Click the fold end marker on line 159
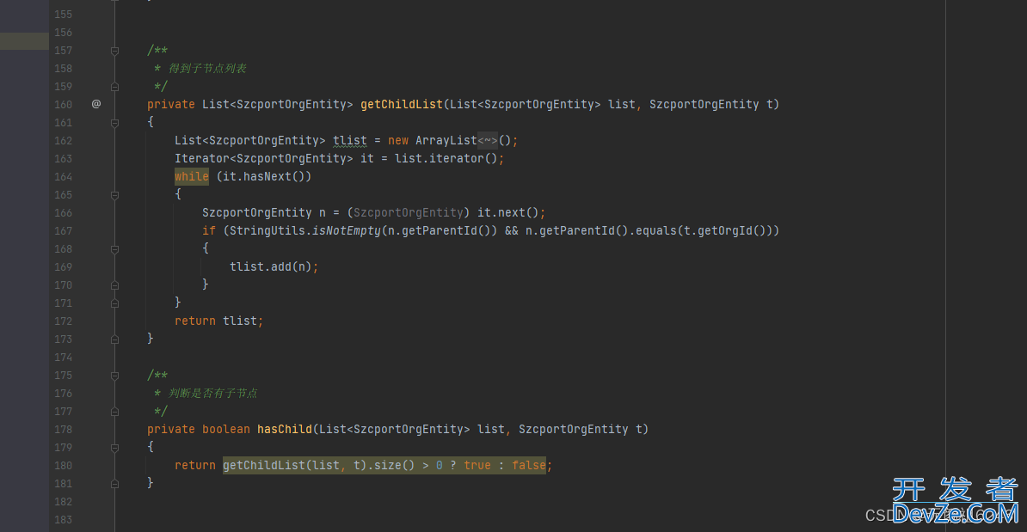 point(114,87)
